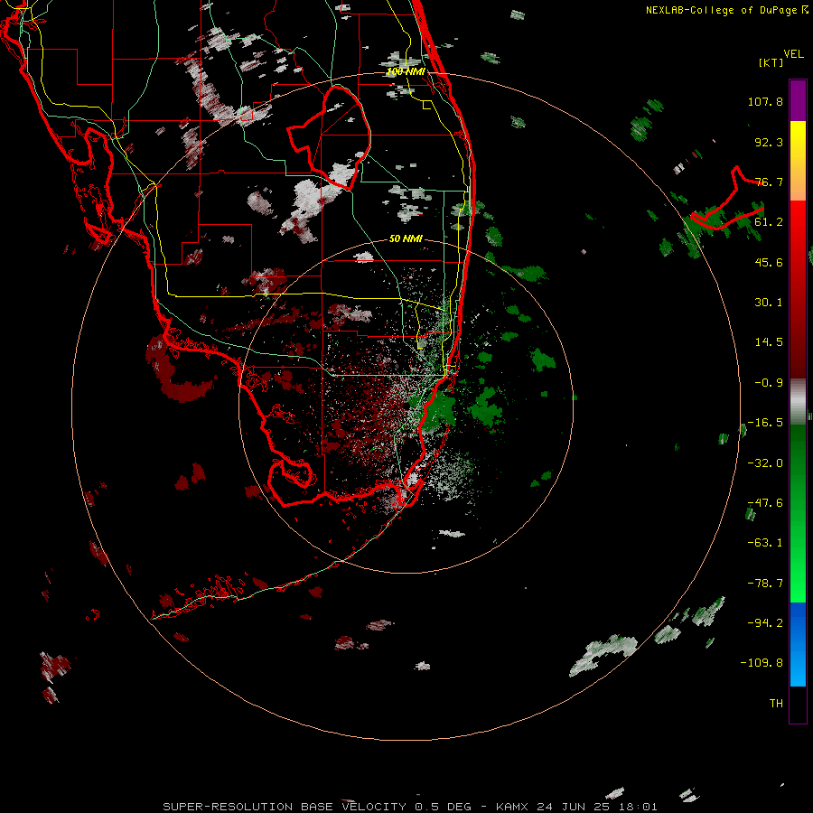The height and width of the screenshot is (813, 813).
Task: Click the 45.6 velocity scale value
Action: [769, 262]
